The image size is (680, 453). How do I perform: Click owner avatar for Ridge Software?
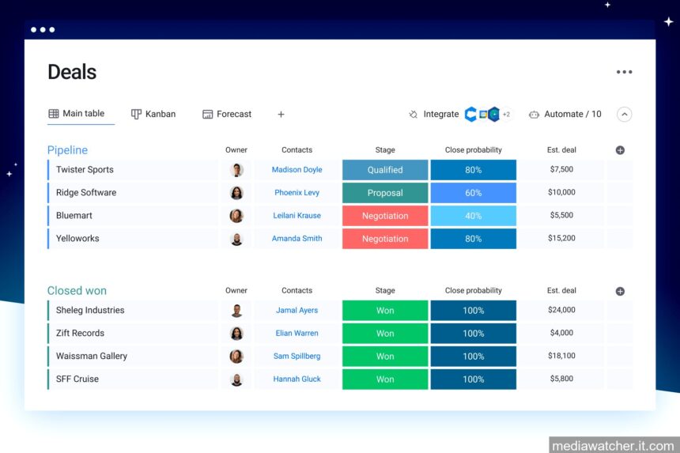click(x=236, y=193)
